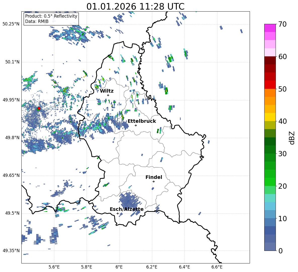Click the latitude label 49.65°N
Viewport: 298px width, 272px height.
(x=11, y=175)
